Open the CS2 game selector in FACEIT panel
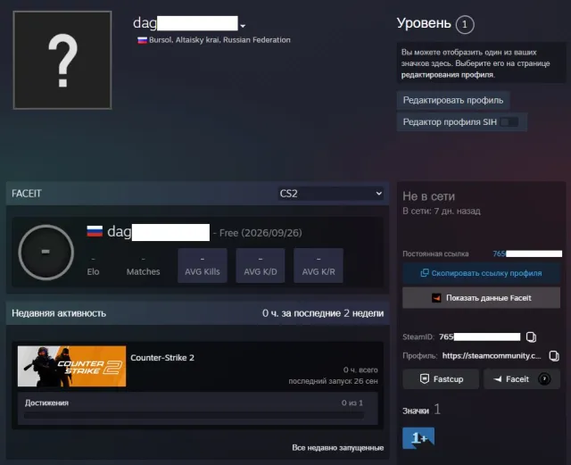 click(331, 194)
